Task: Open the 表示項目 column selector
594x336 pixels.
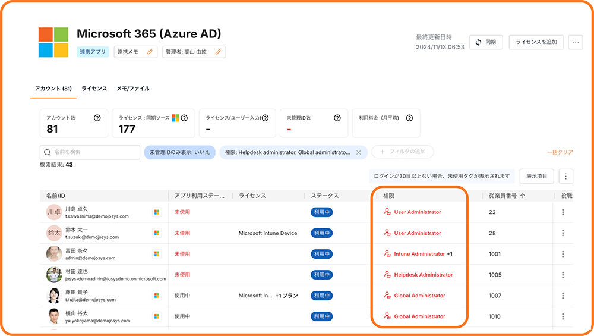Action: pos(537,176)
